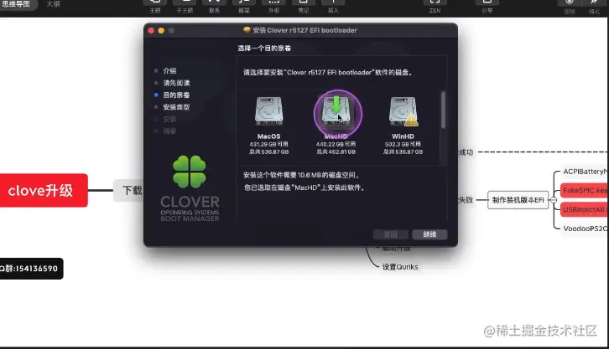Select the 下载 node in mind map

(x=128, y=190)
